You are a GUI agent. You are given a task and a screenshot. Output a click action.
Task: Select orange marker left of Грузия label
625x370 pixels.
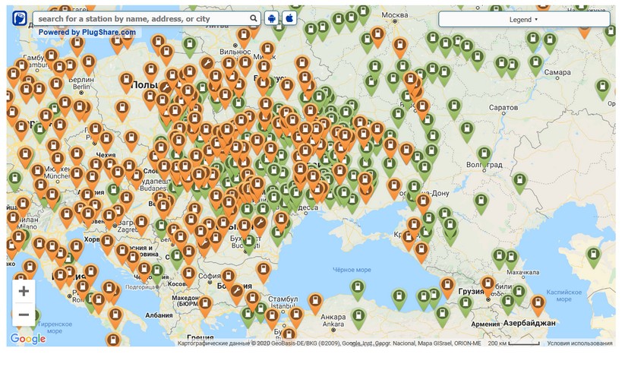[x=447, y=287]
